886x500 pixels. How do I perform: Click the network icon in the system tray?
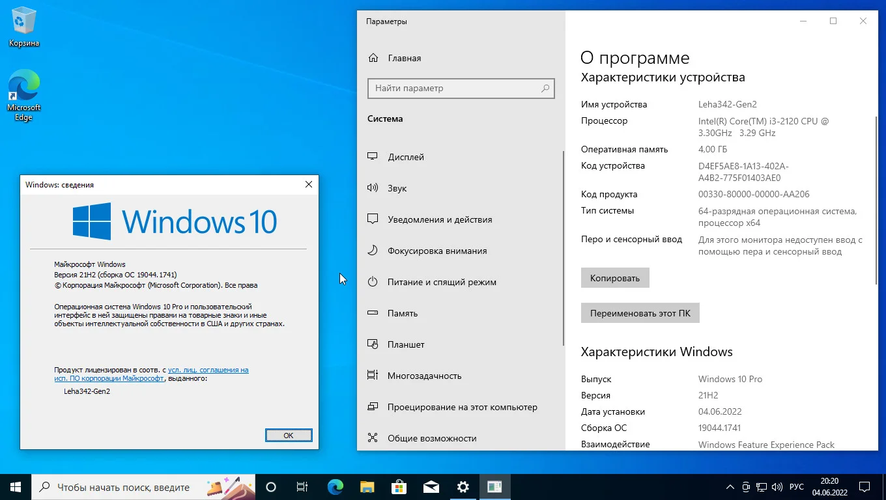(762, 487)
